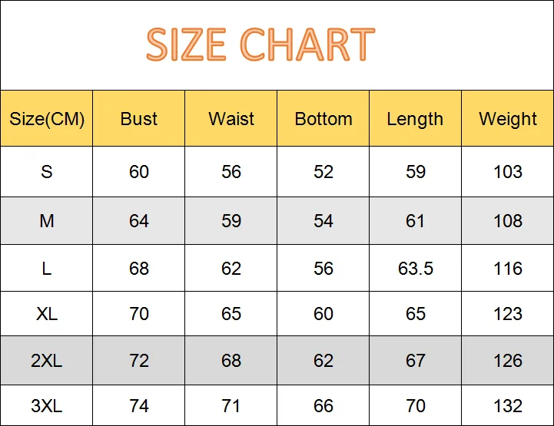The height and width of the screenshot is (426, 554).
Task: Click the 3XL size row label
Action: tap(47, 406)
